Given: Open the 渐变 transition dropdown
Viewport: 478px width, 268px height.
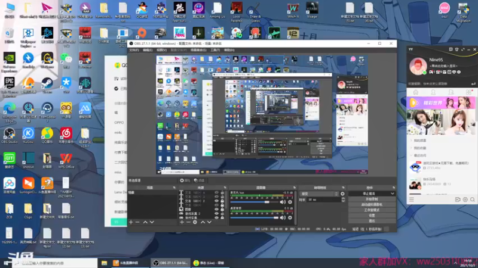Looking at the screenshot, I should point(319,194).
